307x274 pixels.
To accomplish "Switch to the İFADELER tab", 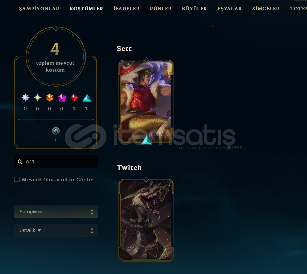I will 126,9.
